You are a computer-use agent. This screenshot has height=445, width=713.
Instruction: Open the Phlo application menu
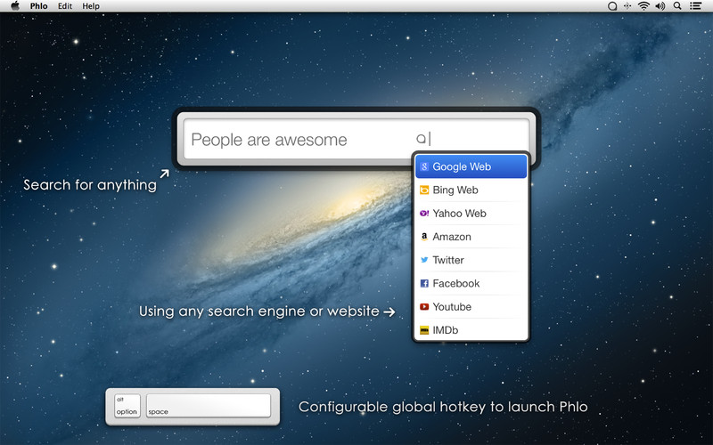click(38, 6)
